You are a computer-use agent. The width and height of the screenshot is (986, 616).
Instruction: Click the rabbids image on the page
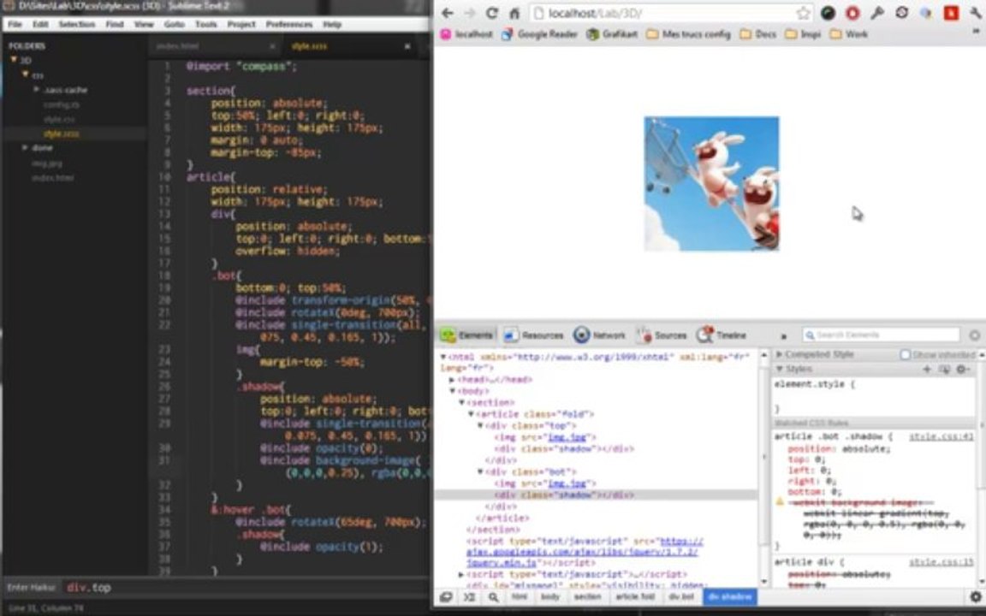711,184
